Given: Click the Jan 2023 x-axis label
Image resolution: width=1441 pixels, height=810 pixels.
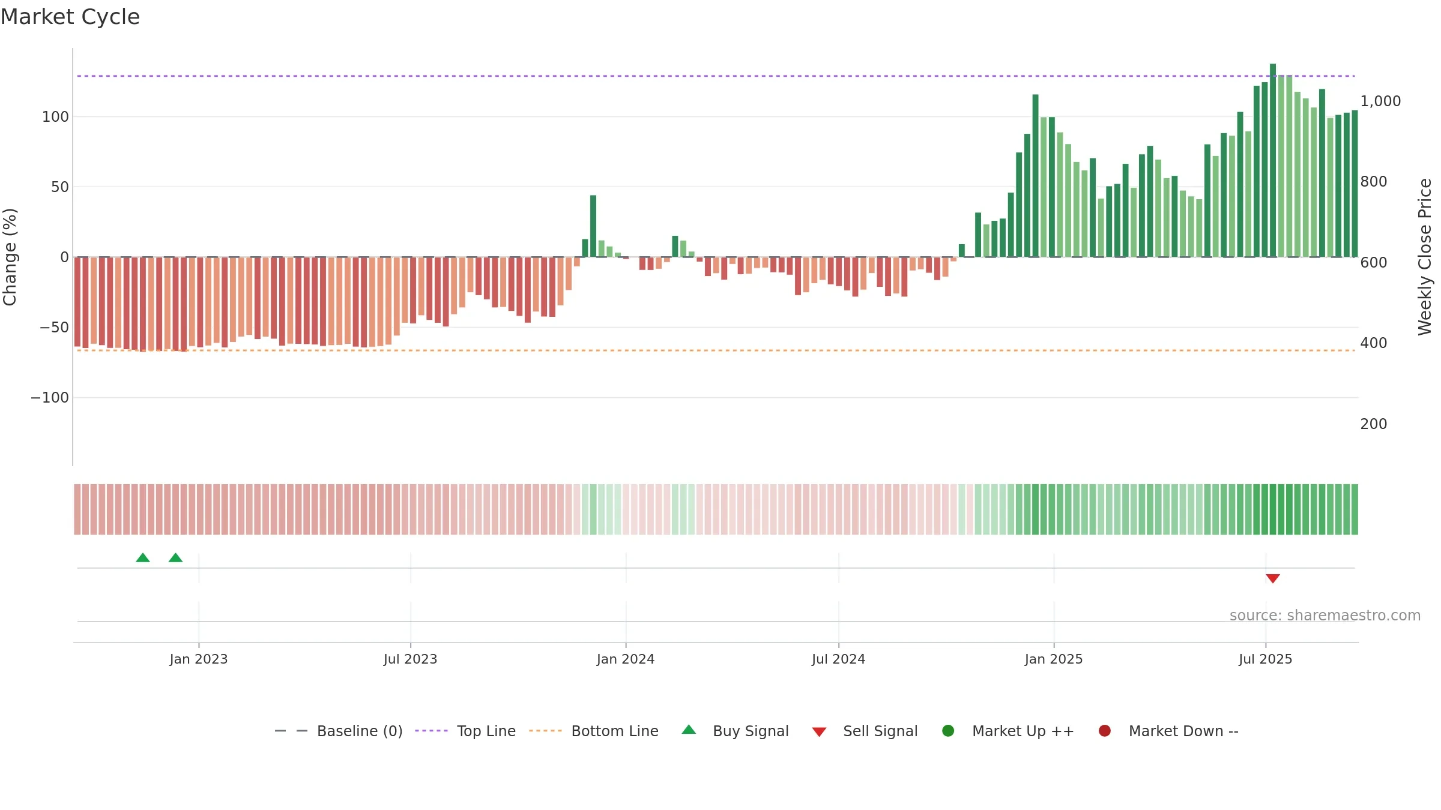Looking at the screenshot, I should click(x=199, y=659).
